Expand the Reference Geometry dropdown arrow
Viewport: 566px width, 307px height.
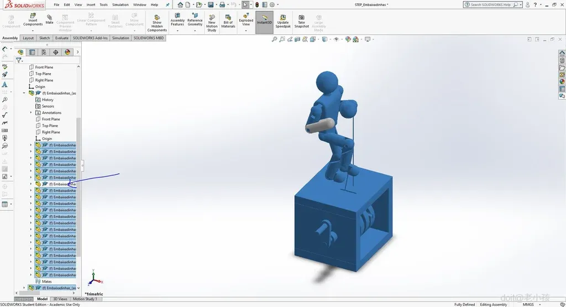195,31
